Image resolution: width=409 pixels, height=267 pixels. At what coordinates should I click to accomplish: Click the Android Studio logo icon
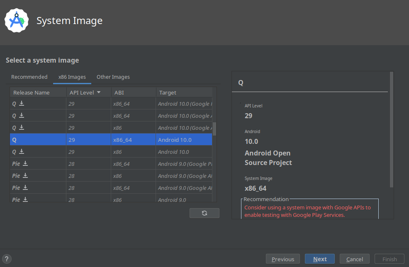click(17, 20)
